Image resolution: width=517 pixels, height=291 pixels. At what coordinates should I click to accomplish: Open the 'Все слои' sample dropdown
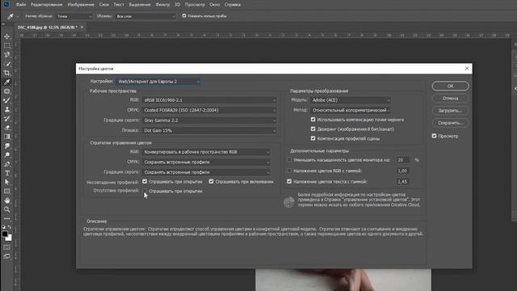[145, 16]
